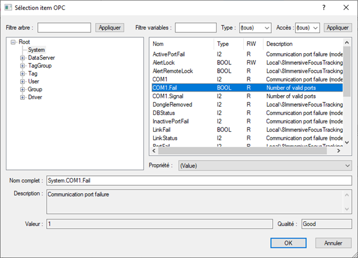Expand the TagGroup tree node

pyautogui.click(x=22, y=66)
